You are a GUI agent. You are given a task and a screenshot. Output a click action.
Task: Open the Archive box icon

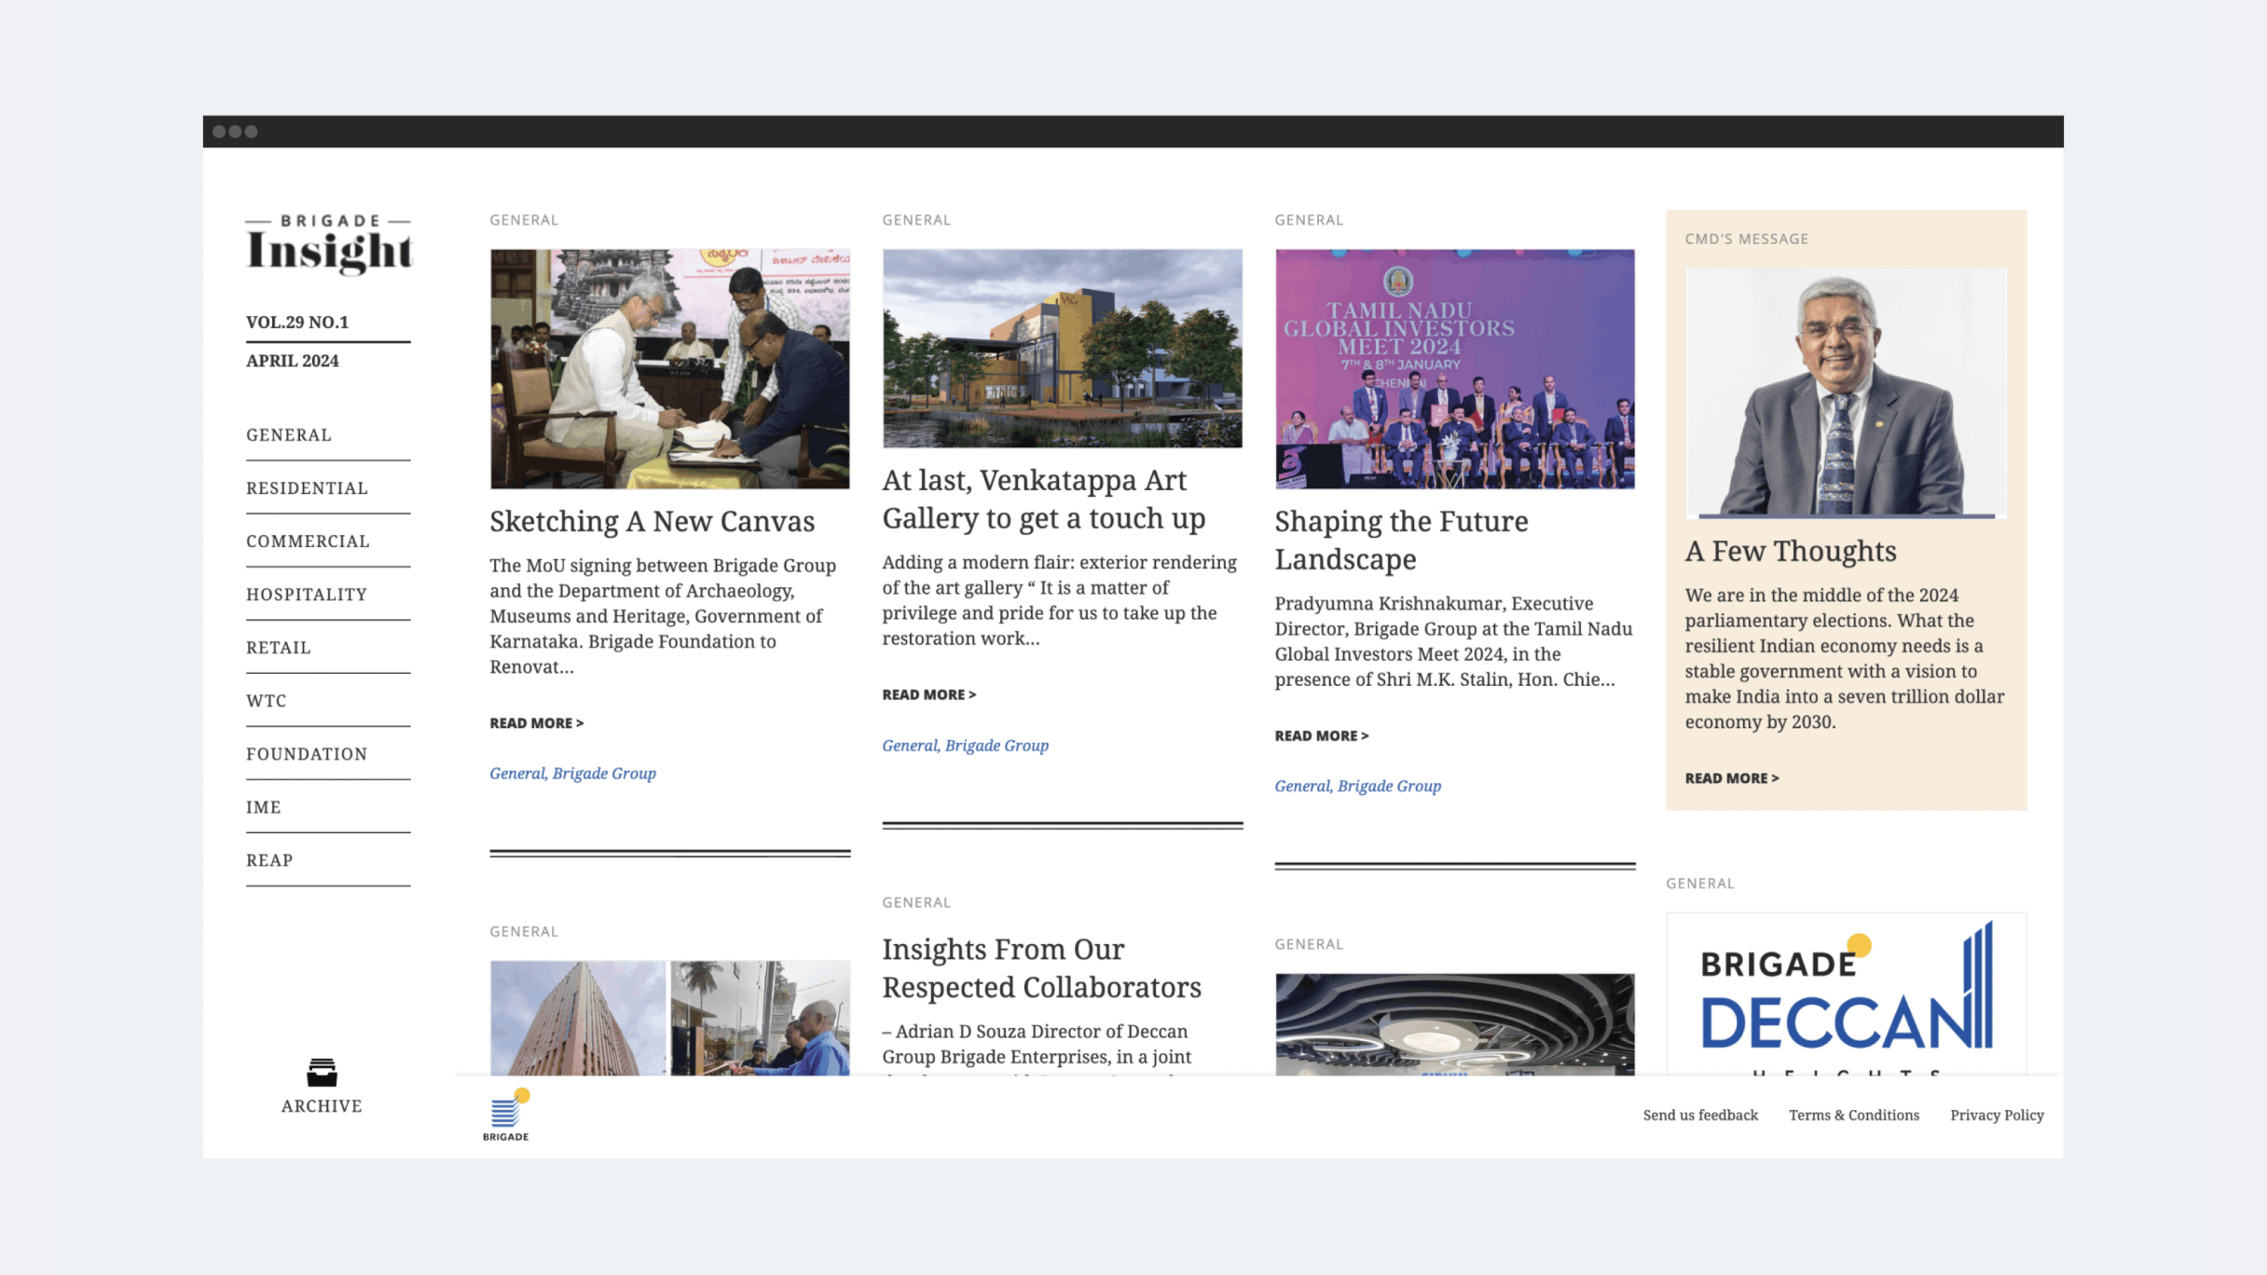click(322, 1072)
